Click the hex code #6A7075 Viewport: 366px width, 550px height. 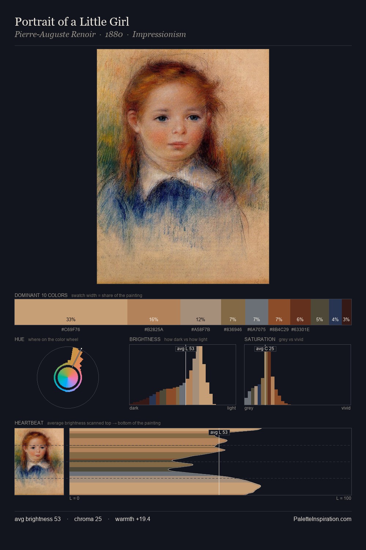pyautogui.click(x=257, y=330)
